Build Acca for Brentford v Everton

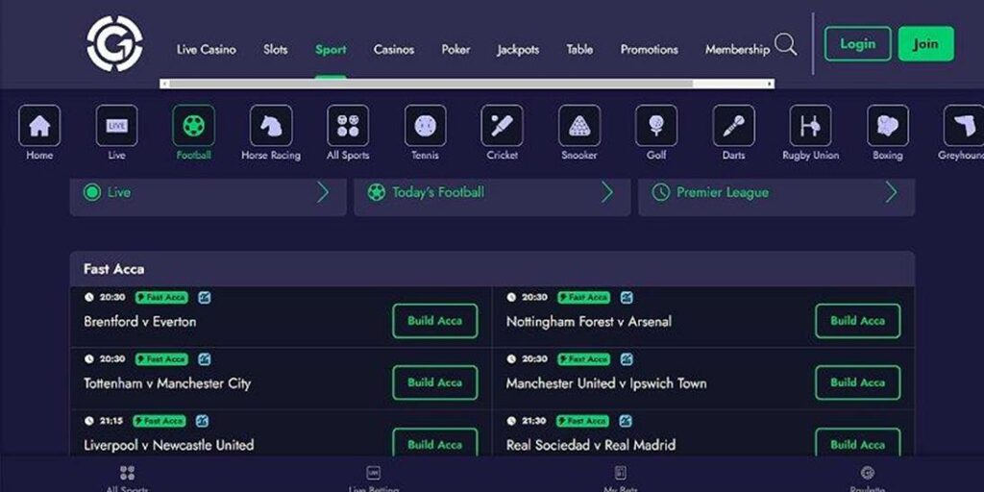click(434, 321)
